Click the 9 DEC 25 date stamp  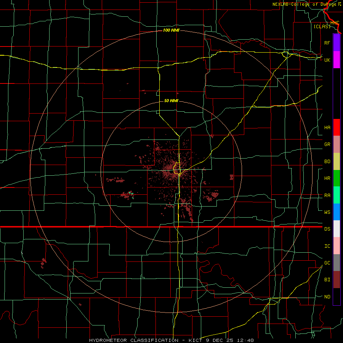pos(219,340)
